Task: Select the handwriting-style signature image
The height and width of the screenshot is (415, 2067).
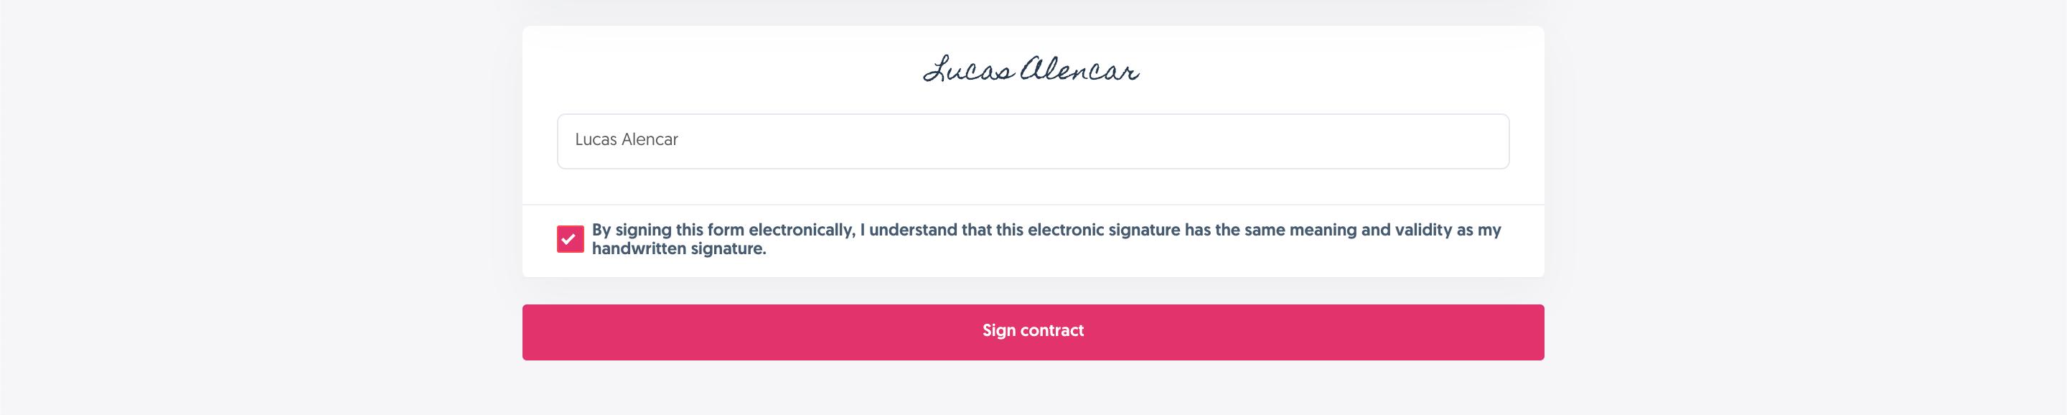Action: coord(1031,70)
